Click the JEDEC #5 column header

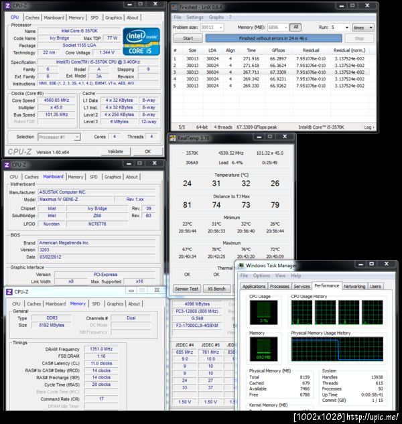point(210,345)
